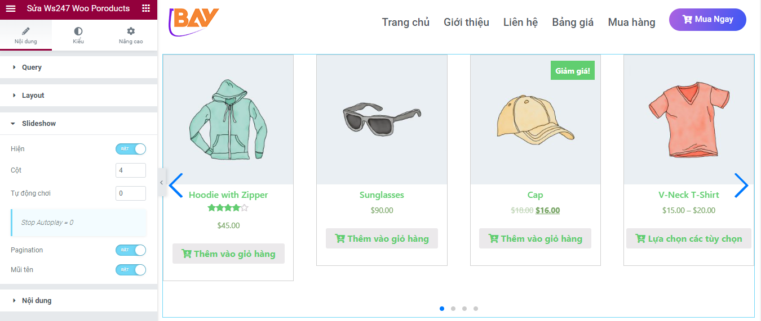Click the Mua Ngay button
Viewport: 761px width, 321px height.
click(707, 20)
